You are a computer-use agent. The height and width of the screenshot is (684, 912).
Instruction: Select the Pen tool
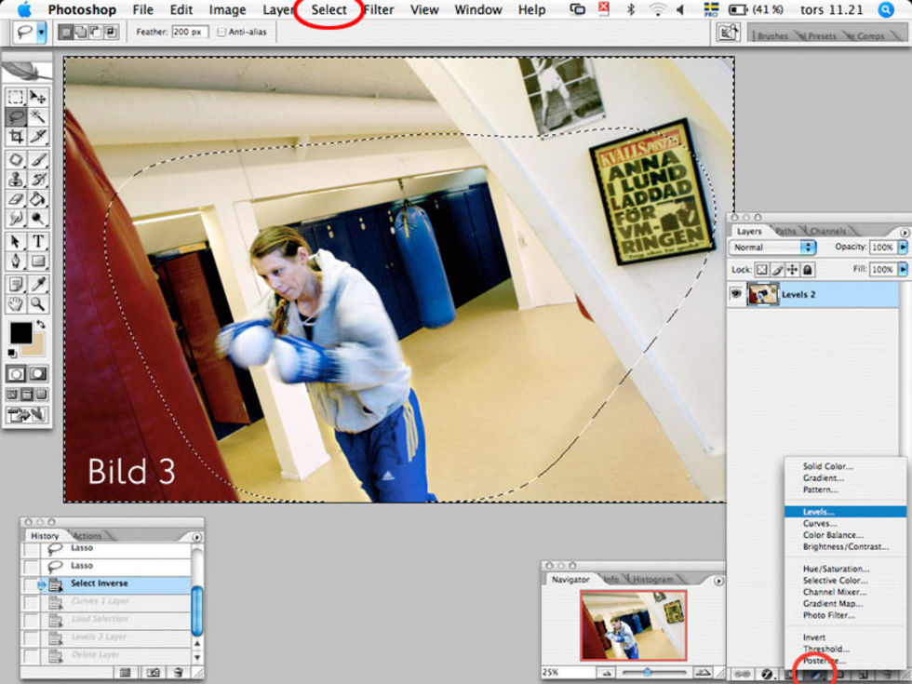[x=17, y=261]
